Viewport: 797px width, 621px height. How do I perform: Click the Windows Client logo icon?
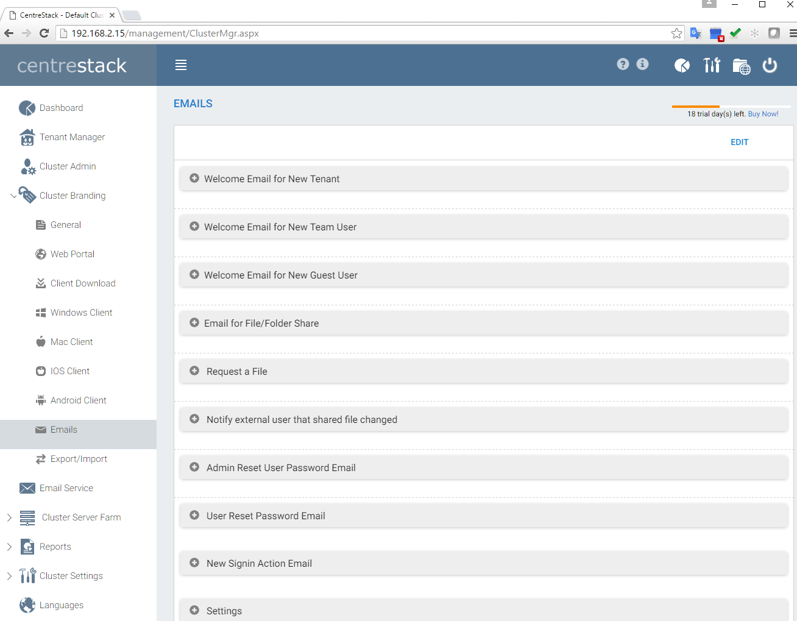(41, 313)
